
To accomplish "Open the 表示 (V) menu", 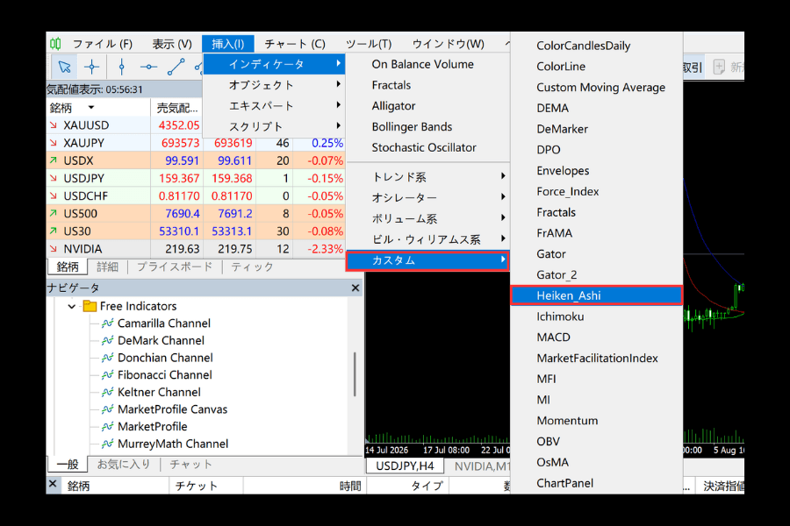I will [172, 45].
